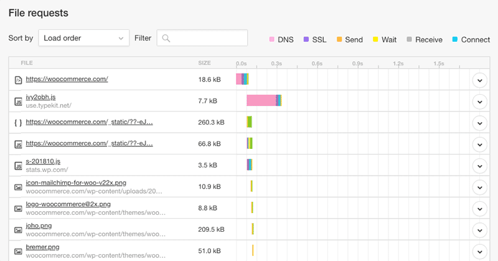Viewport: 498px width, 261px height.
Task: Click the JS icon beside s-201810.js
Action: pyautogui.click(x=18, y=166)
